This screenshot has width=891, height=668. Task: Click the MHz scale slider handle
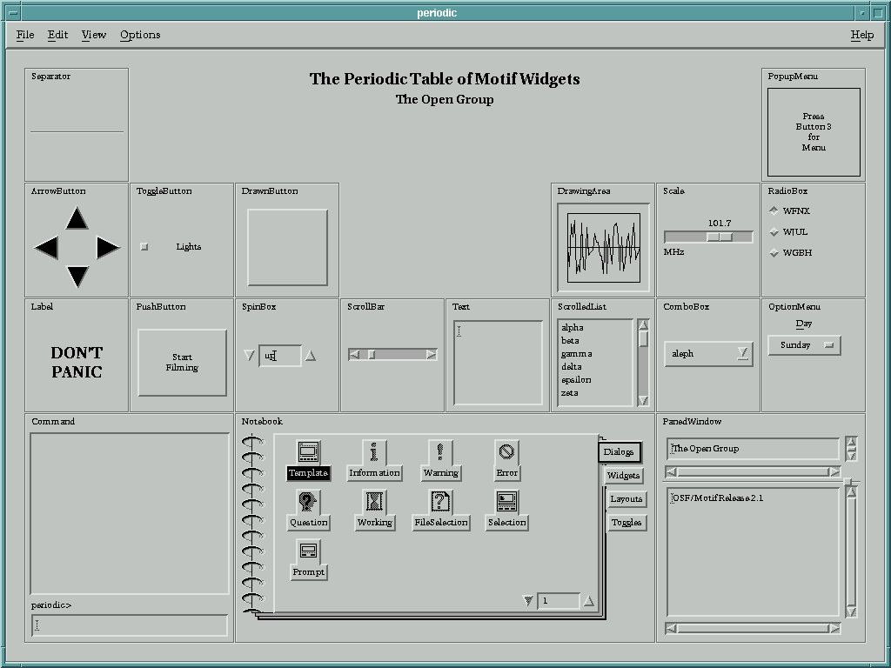[x=719, y=237]
